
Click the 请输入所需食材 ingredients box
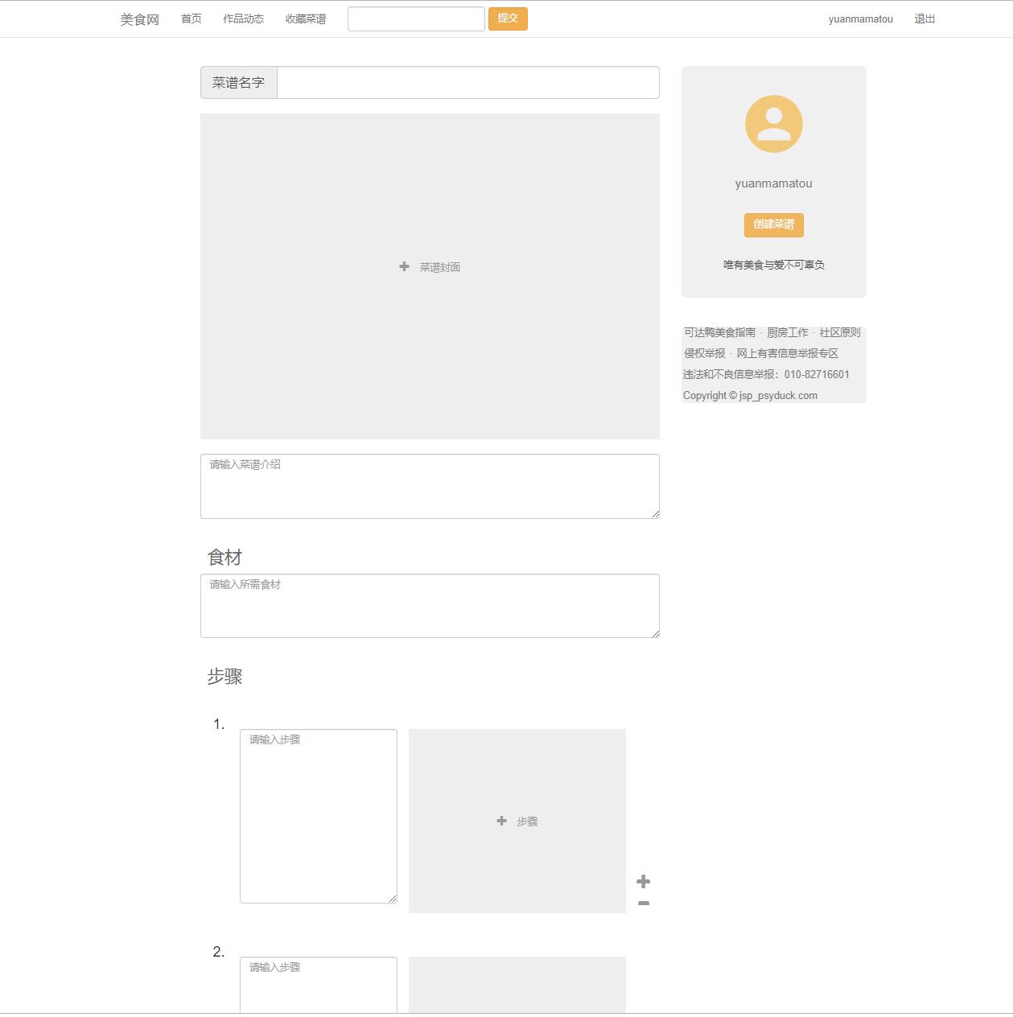click(430, 604)
